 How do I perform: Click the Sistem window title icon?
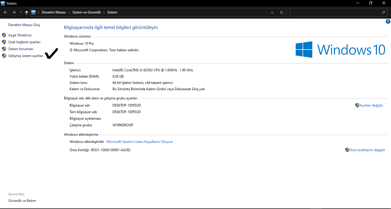(3, 3)
